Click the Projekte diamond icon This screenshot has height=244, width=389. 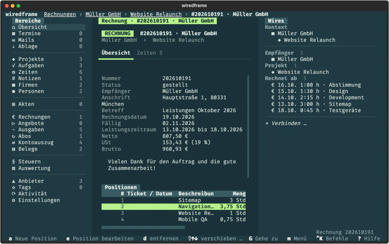(x=14, y=59)
